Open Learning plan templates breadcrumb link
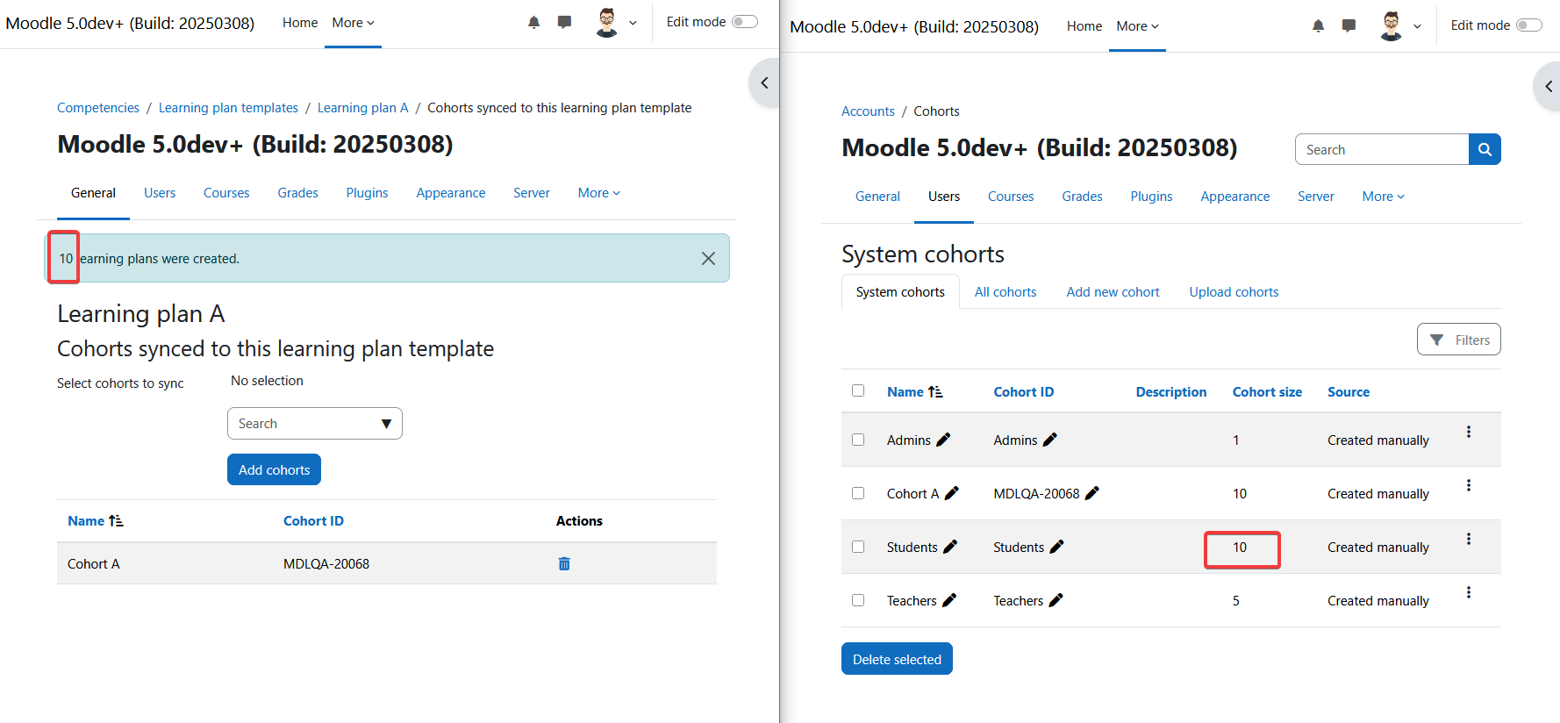The image size is (1560, 723). 228,108
